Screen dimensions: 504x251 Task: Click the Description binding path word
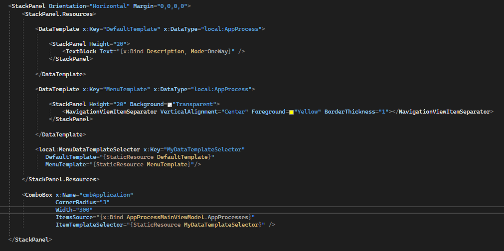165,51
